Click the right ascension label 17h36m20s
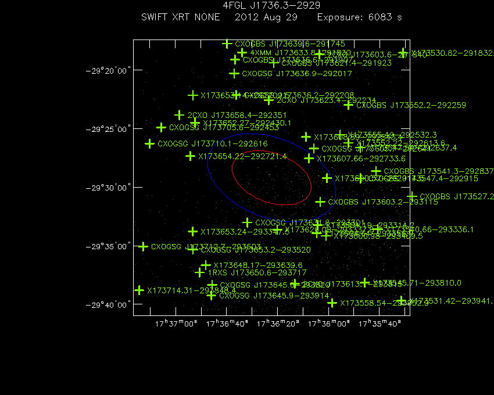Screen dimensions: 494x395 point(278,324)
